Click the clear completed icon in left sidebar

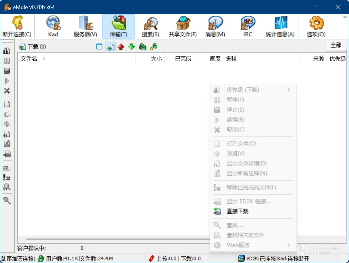[7, 178]
